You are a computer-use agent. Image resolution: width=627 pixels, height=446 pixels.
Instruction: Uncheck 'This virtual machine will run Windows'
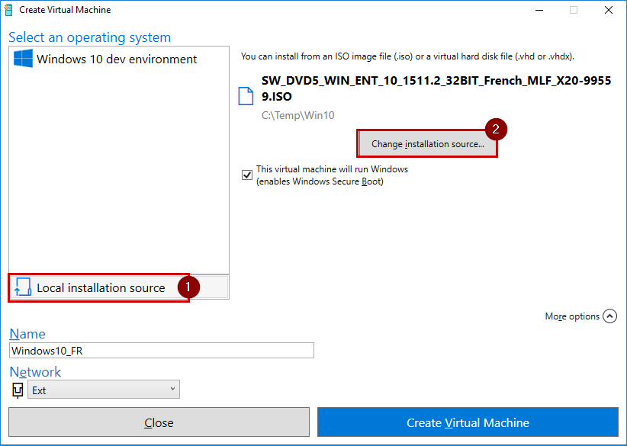247,175
